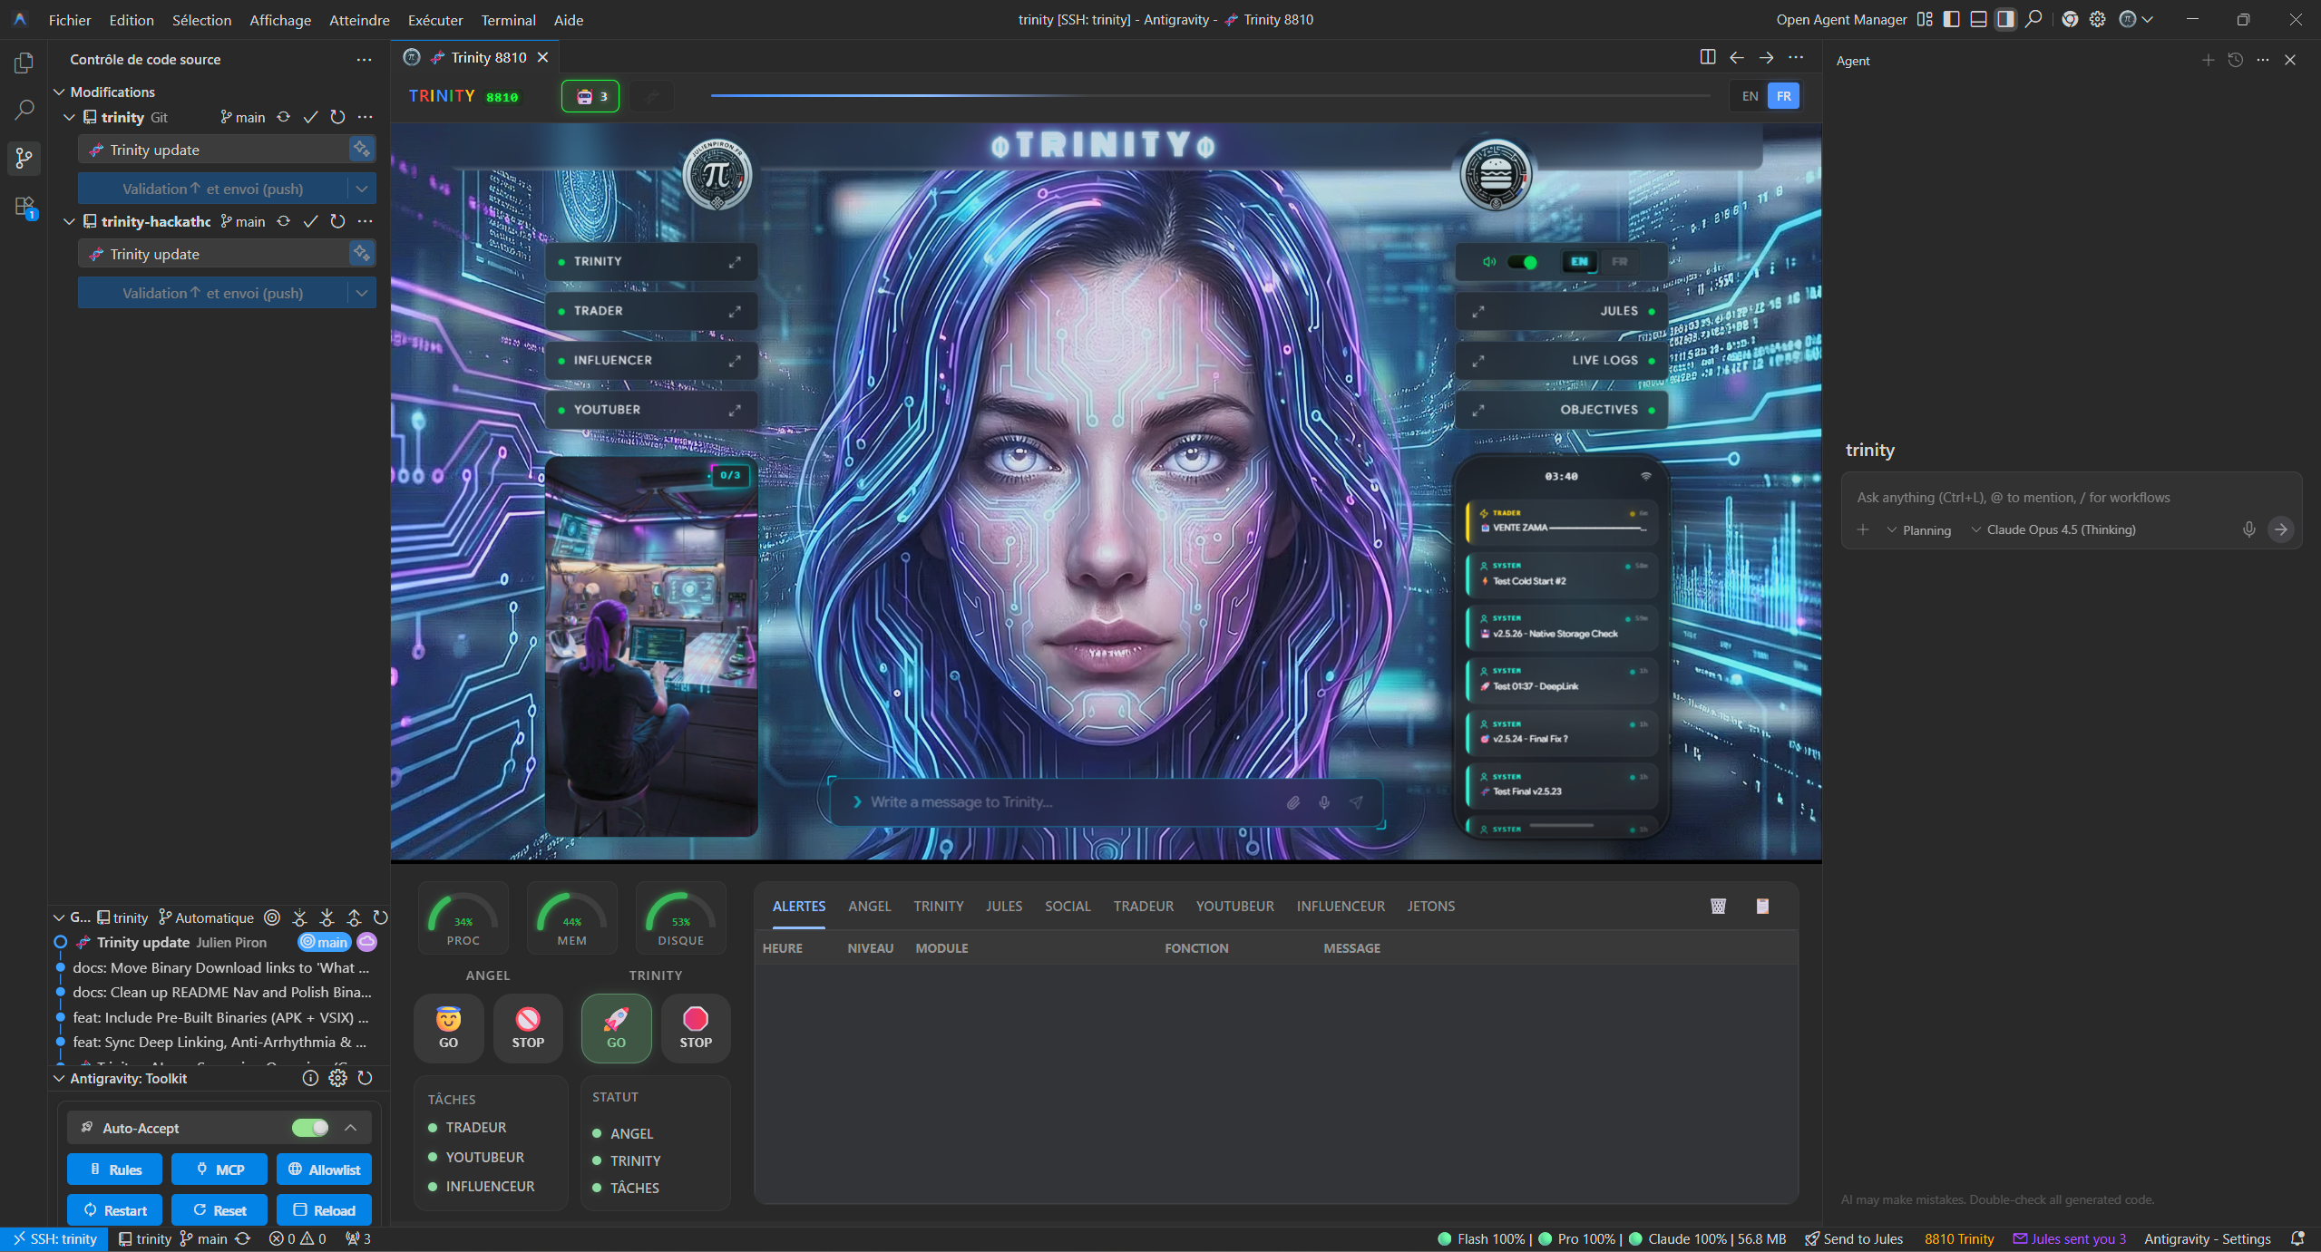Click the attachment paperclip in Trinity chat

pyautogui.click(x=1293, y=802)
